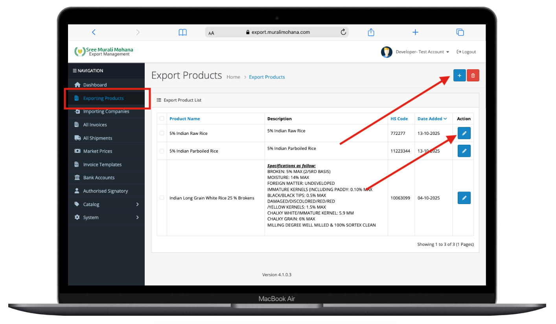Viewport: 556px width, 324px height.
Task: Toggle the Date Added sort order
Action: [431, 118]
